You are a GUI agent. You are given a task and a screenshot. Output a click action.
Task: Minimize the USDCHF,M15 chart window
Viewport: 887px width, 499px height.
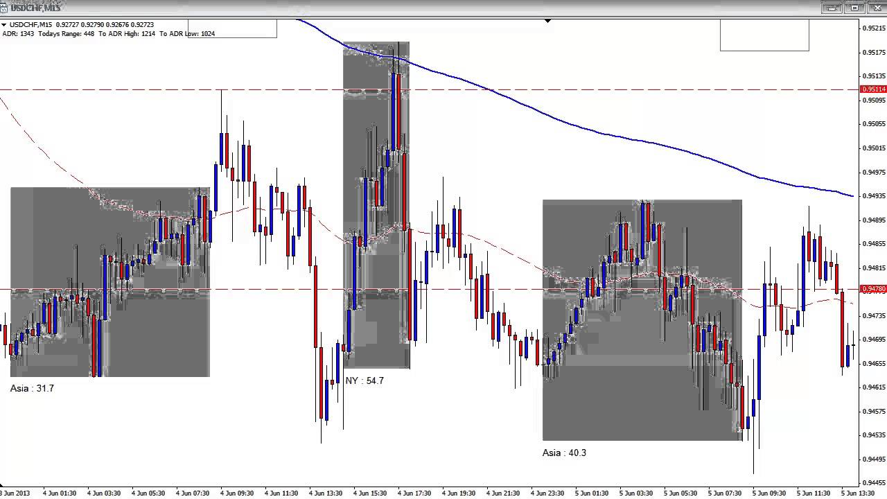(x=832, y=8)
